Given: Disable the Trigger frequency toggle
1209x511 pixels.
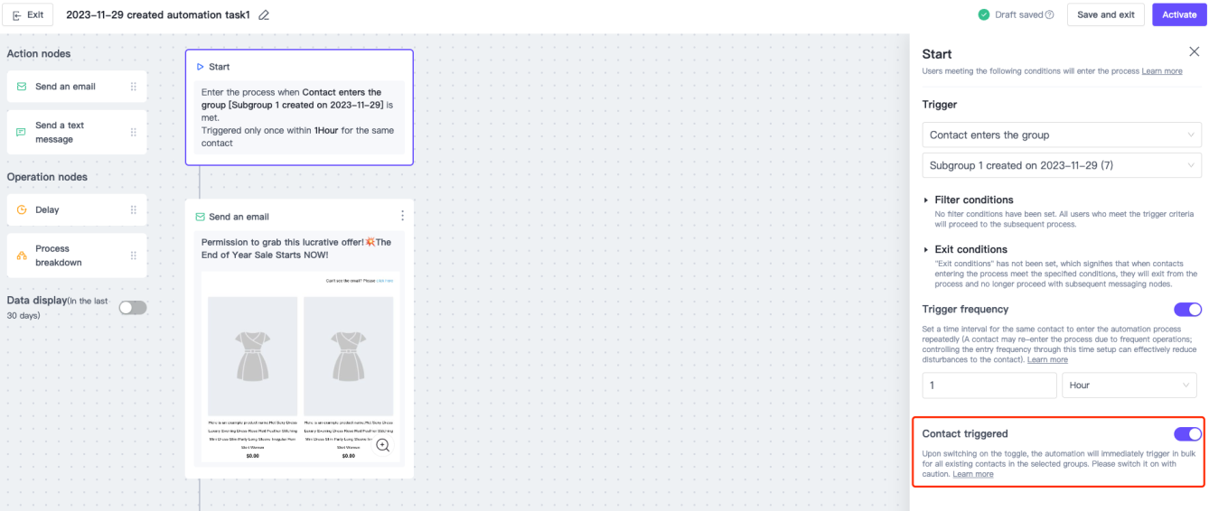Looking at the screenshot, I should (1187, 310).
